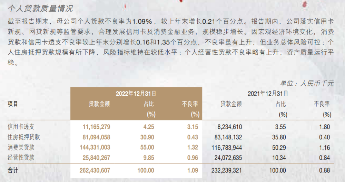This screenshot has height=182, width=345.
Task: Click the 0.88 total rate cell
Action: [x=325, y=170]
